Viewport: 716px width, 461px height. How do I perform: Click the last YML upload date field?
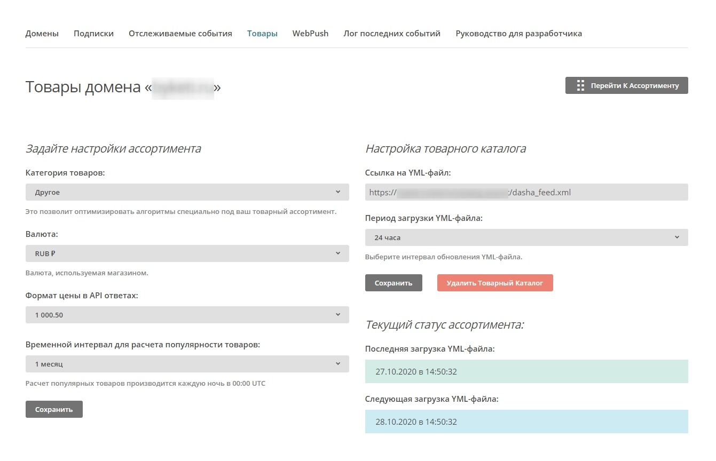(x=526, y=371)
